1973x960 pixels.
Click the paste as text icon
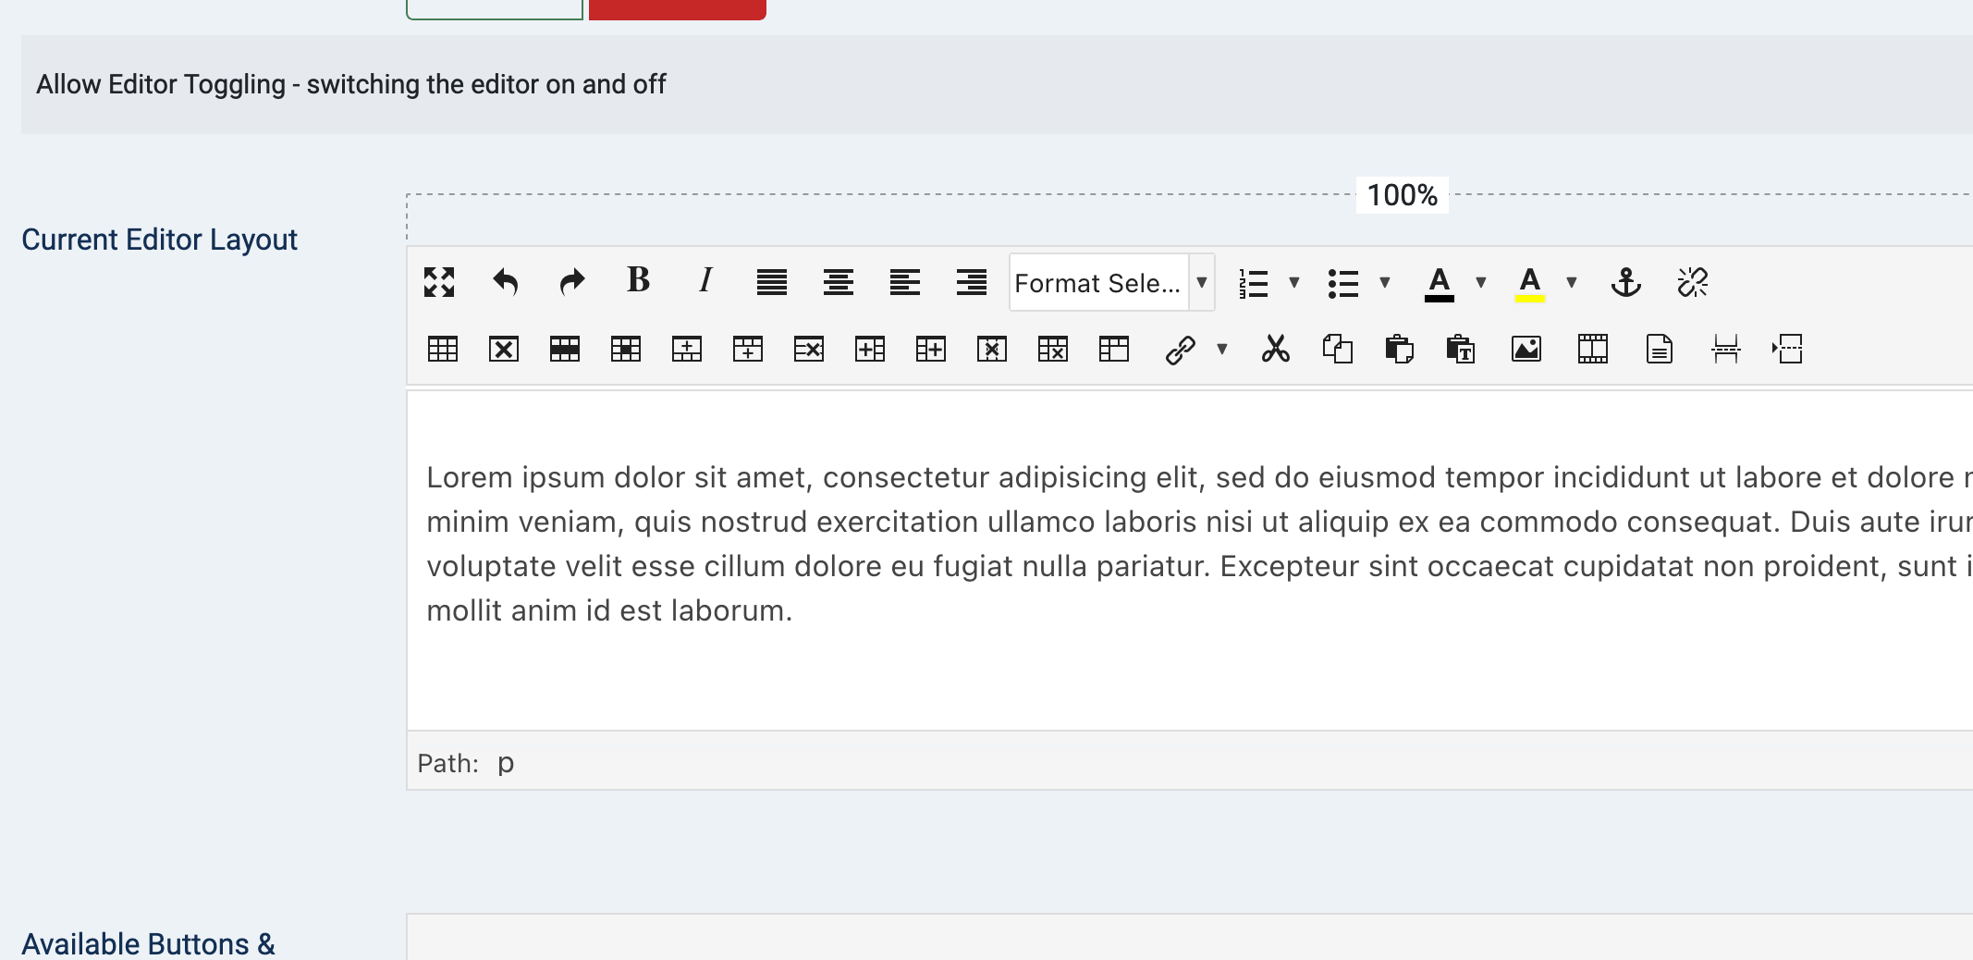click(x=1459, y=350)
